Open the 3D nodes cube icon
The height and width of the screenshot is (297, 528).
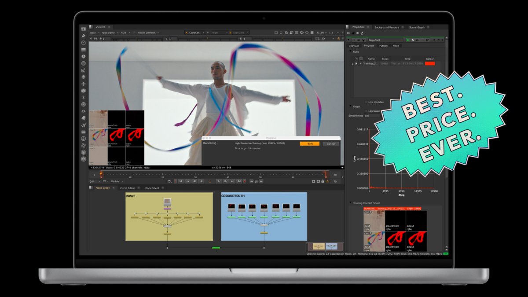(83, 91)
